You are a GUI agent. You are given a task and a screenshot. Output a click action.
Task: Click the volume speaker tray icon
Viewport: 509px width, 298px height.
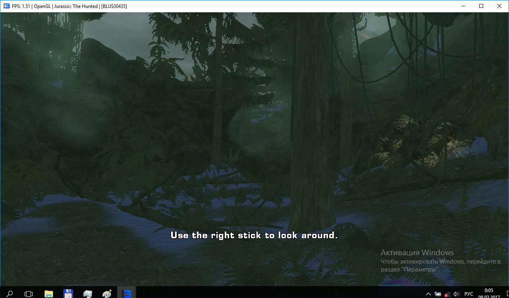(457, 294)
